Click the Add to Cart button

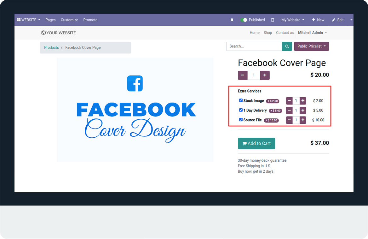pos(256,143)
